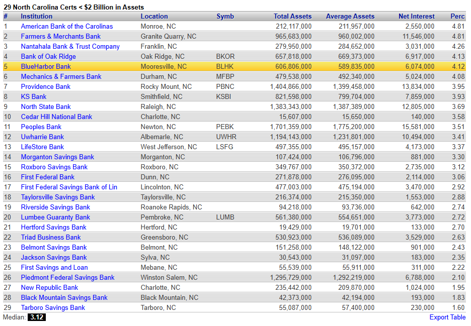Click the Roanoke Rapids, NC location cell

click(x=171, y=207)
